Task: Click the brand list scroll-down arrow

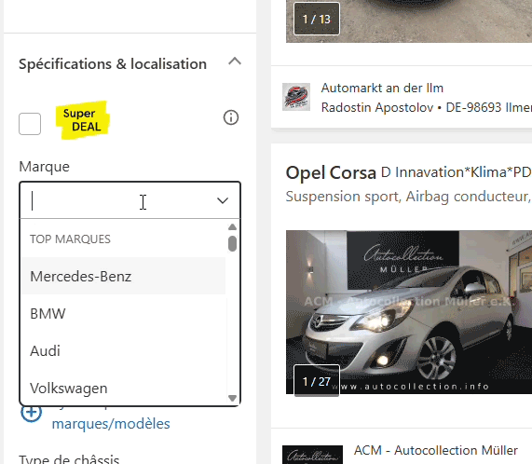Action: coord(232,398)
